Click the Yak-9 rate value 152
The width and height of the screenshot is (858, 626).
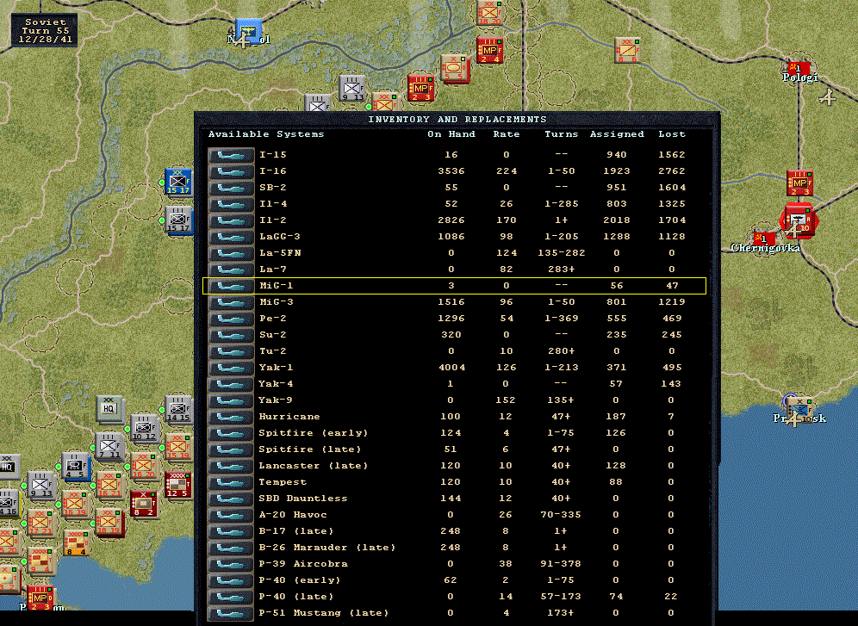tap(506, 400)
